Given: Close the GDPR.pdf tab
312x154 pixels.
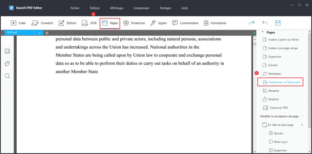Looking at the screenshot, I should pos(40,33).
